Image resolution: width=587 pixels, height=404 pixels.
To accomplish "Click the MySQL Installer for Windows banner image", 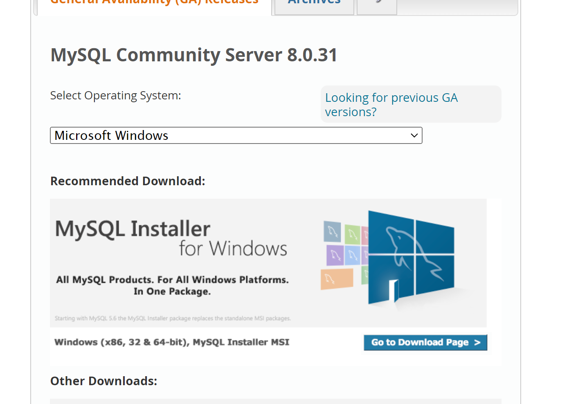I will point(268,263).
